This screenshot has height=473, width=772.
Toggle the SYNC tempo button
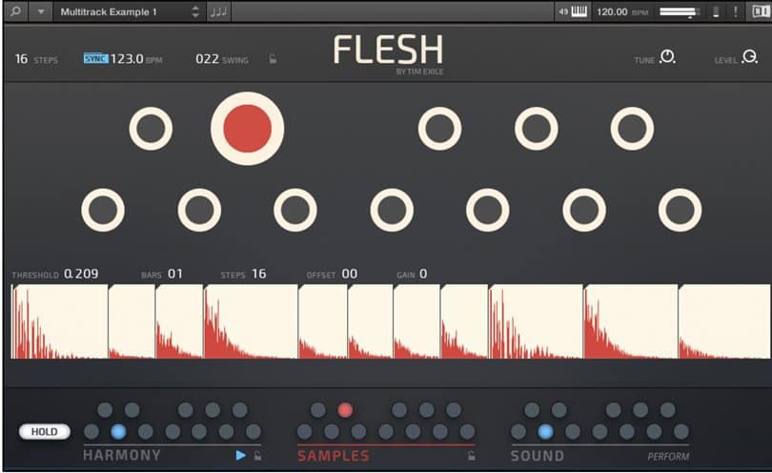tap(95, 59)
